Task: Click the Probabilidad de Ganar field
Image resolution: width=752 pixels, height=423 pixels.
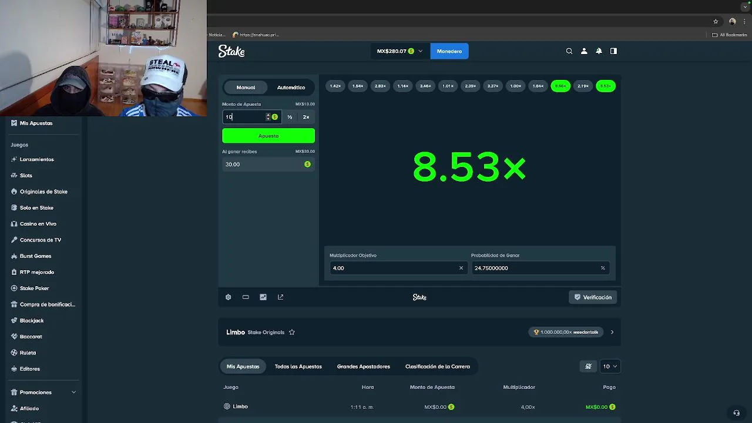Action: click(x=539, y=268)
